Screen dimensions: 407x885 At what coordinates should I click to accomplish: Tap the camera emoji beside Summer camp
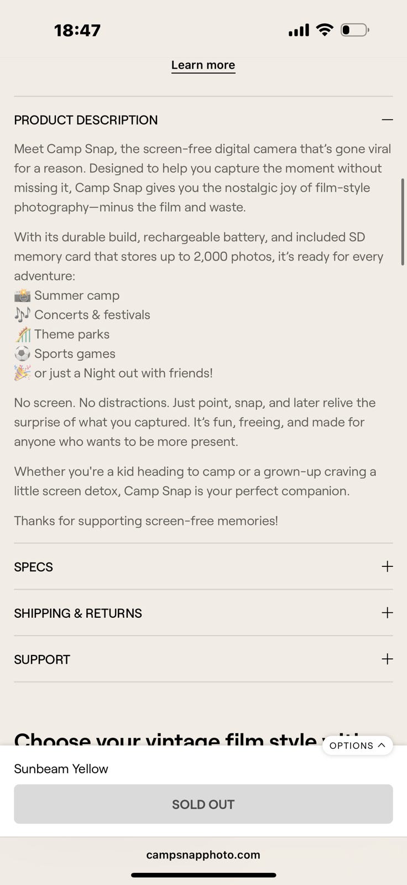pyautogui.click(x=22, y=295)
